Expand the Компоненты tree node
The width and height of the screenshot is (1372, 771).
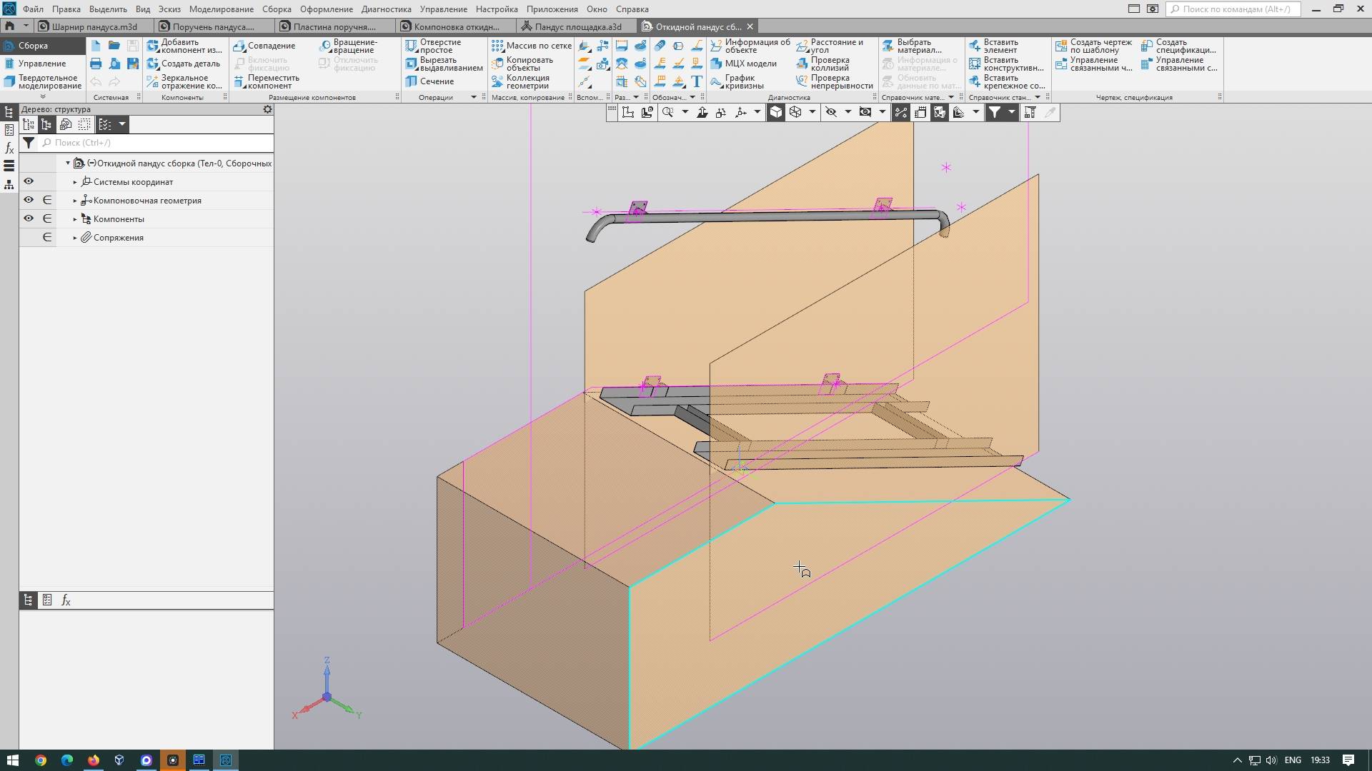(75, 219)
